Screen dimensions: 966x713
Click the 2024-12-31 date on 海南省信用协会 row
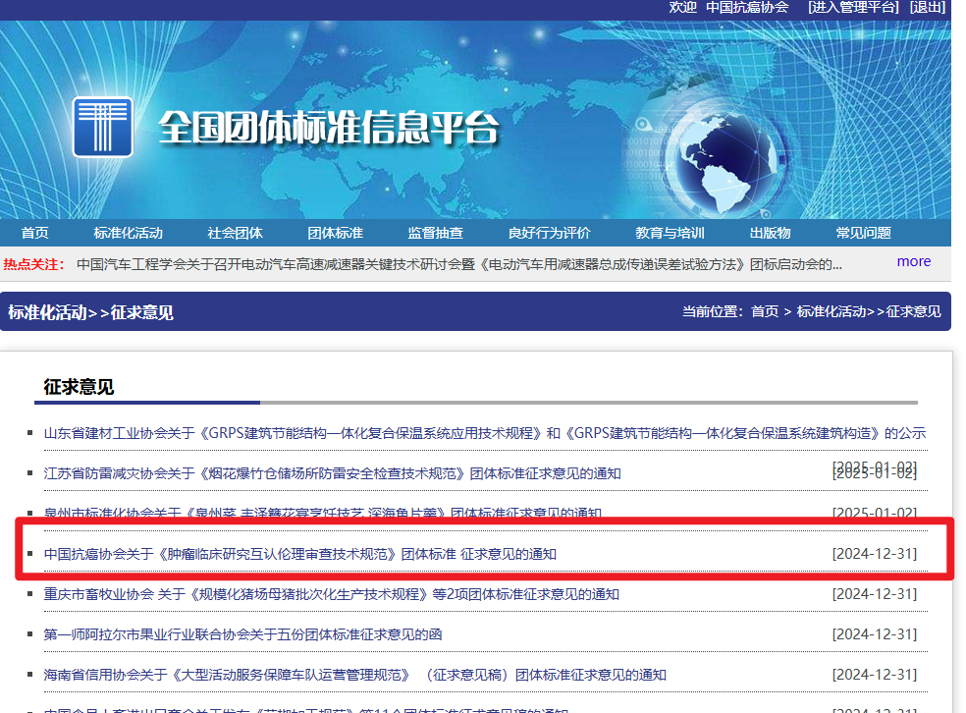point(874,675)
